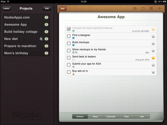Click the count badge on 'Prepare to marathon'
The width and height of the screenshot is (167, 125).
(46, 46)
